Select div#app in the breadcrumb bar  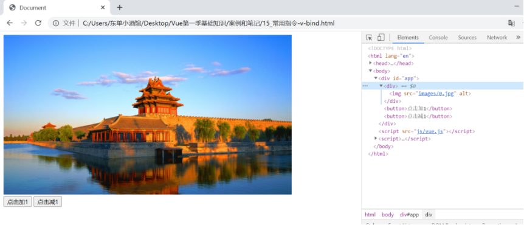pos(409,215)
